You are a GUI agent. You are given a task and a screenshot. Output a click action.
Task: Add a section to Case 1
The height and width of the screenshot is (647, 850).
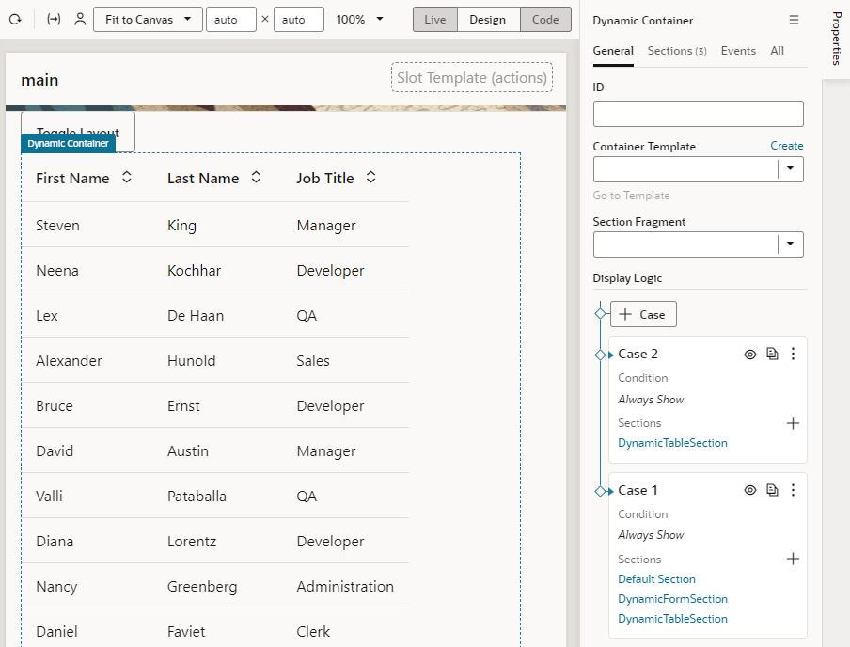point(793,560)
